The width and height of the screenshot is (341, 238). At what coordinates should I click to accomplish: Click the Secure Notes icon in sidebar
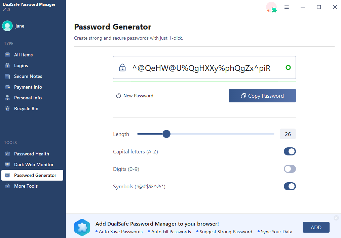point(7,76)
